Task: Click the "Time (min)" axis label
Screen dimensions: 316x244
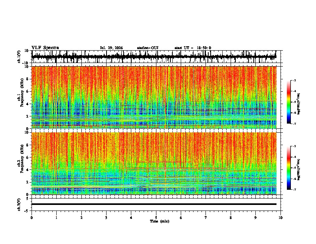Action: [160, 221]
